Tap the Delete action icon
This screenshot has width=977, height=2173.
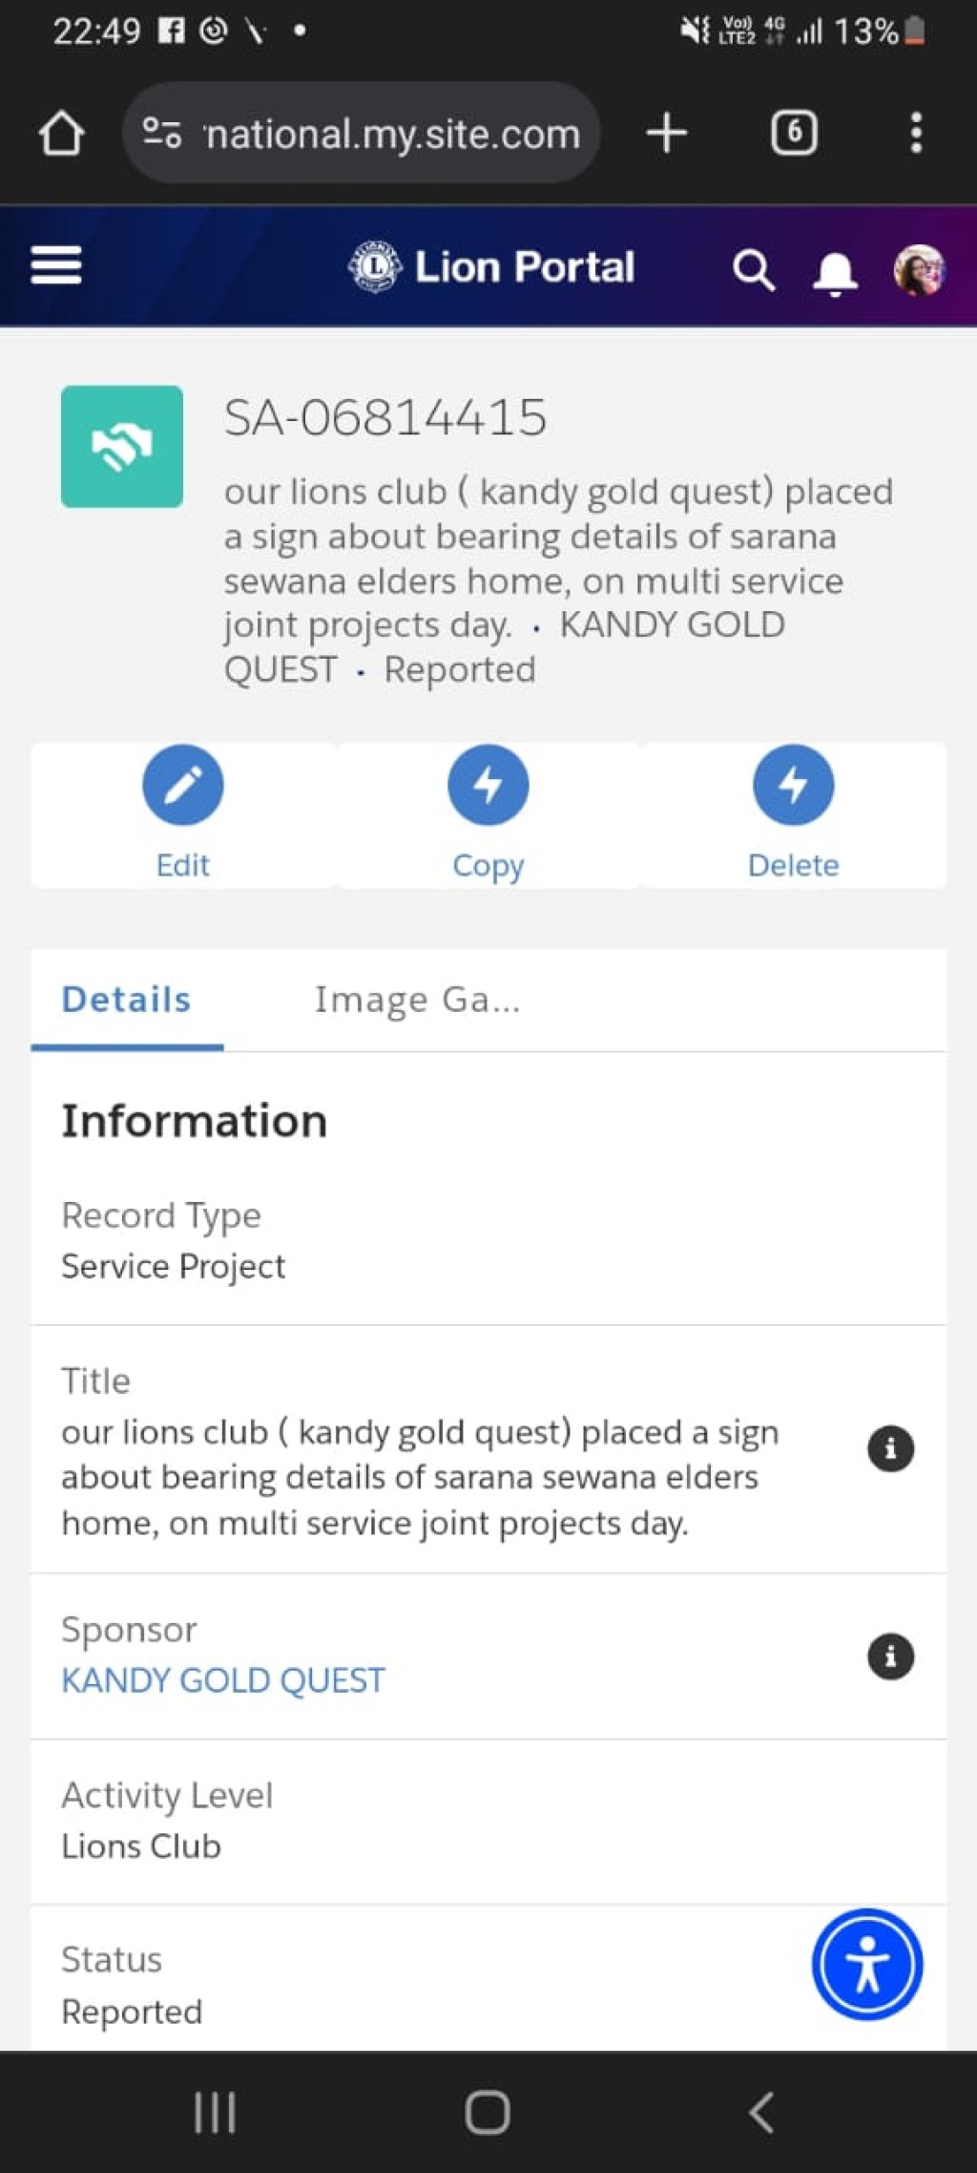pos(794,785)
